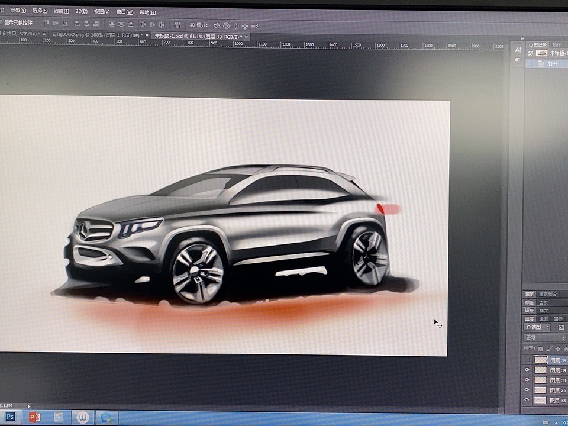Open the blend mode 正常 dropdown
This screenshot has width=568, height=426.
pos(544,338)
